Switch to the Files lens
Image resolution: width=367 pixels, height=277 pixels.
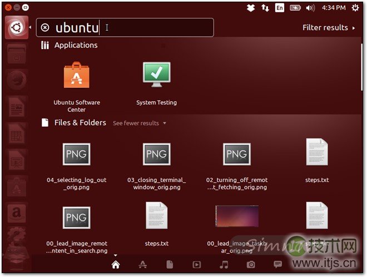coord(170,265)
